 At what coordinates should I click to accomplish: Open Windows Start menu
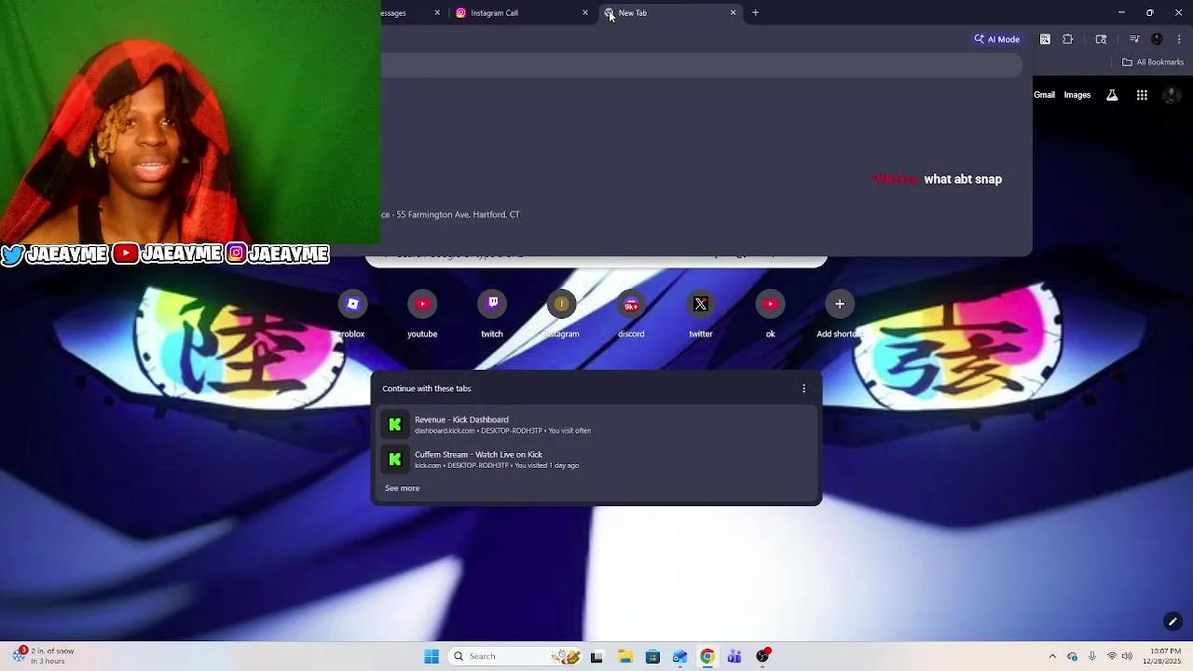432,656
